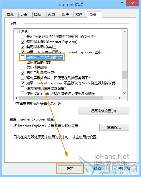Click the 重置(S)... button
141x177 pixels.
coord(114,127)
